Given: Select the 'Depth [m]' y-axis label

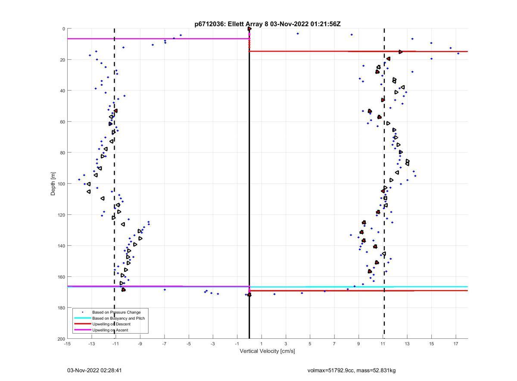Looking at the screenshot, I should (x=53, y=184).
